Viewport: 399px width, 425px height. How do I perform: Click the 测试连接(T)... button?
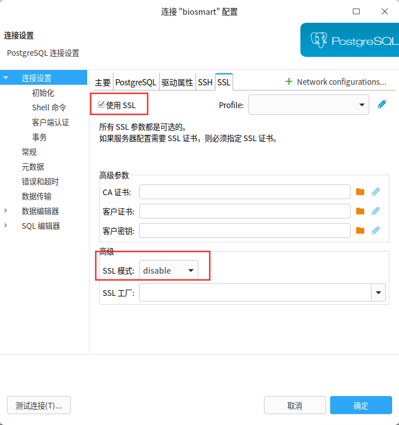39,406
